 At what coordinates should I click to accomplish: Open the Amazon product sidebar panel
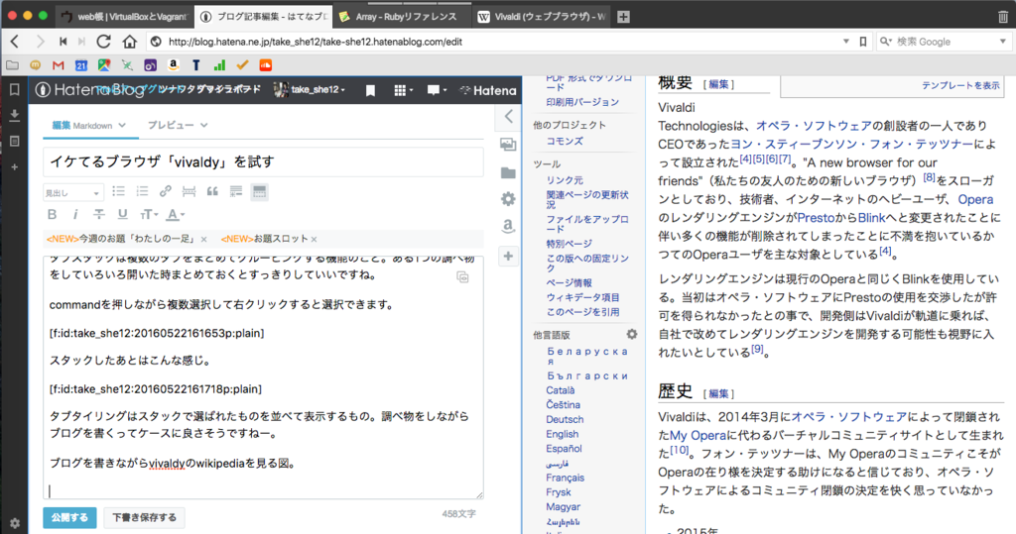(508, 226)
